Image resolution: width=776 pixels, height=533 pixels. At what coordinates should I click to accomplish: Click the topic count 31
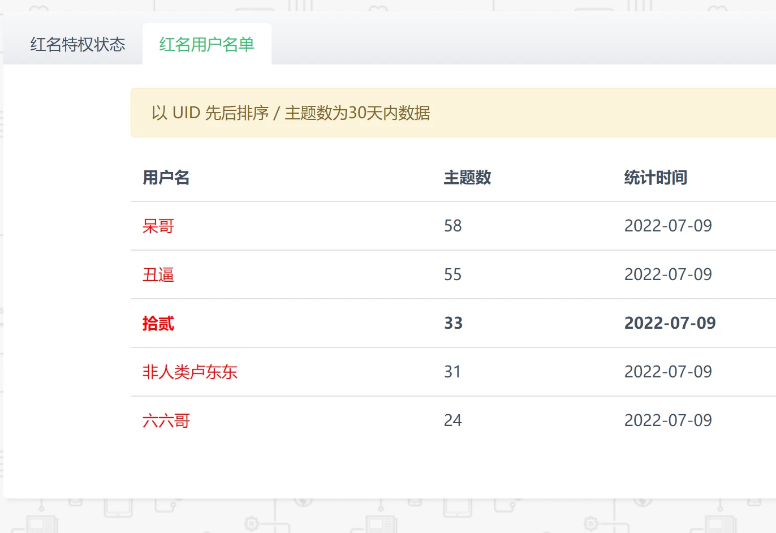[x=452, y=372]
